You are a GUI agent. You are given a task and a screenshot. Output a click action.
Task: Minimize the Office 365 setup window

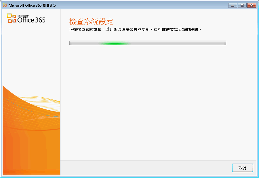(233, 5)
